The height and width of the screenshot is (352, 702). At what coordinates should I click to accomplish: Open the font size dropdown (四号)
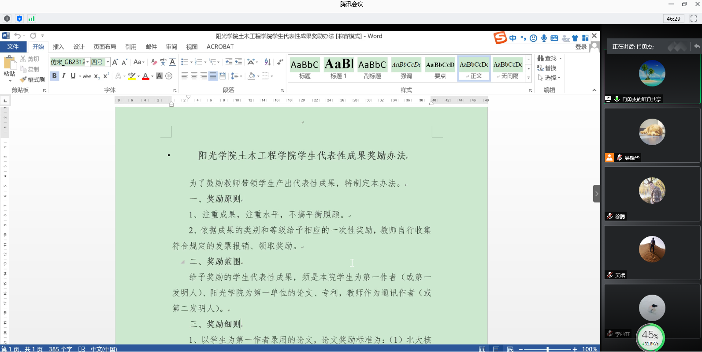[108, 62]
